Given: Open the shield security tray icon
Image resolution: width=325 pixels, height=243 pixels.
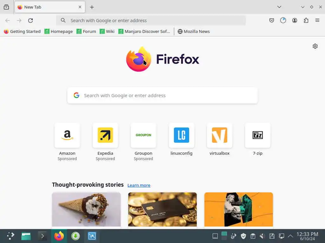Looking at the screenshot, I should 243,236.
